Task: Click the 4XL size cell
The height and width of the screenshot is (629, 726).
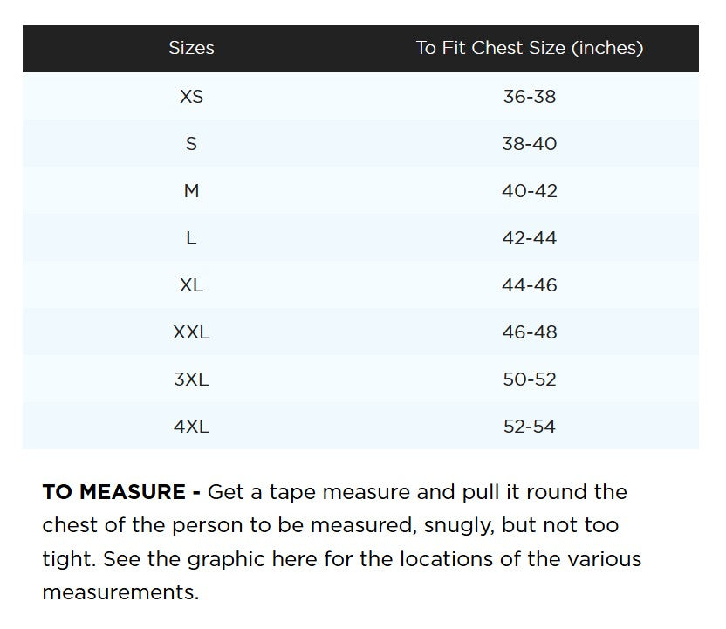Action: point(191,426)
